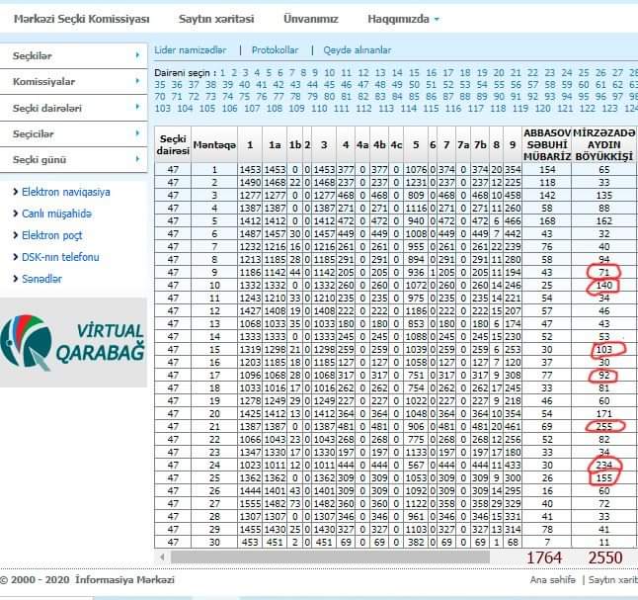
Task: Click value 171 in row 20
Action: click(603, 414)
